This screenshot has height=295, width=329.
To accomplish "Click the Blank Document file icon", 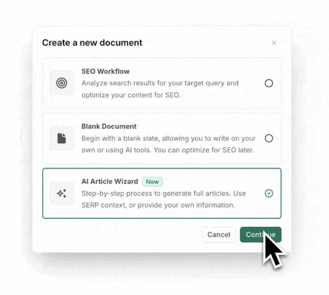I will [62, 138].
